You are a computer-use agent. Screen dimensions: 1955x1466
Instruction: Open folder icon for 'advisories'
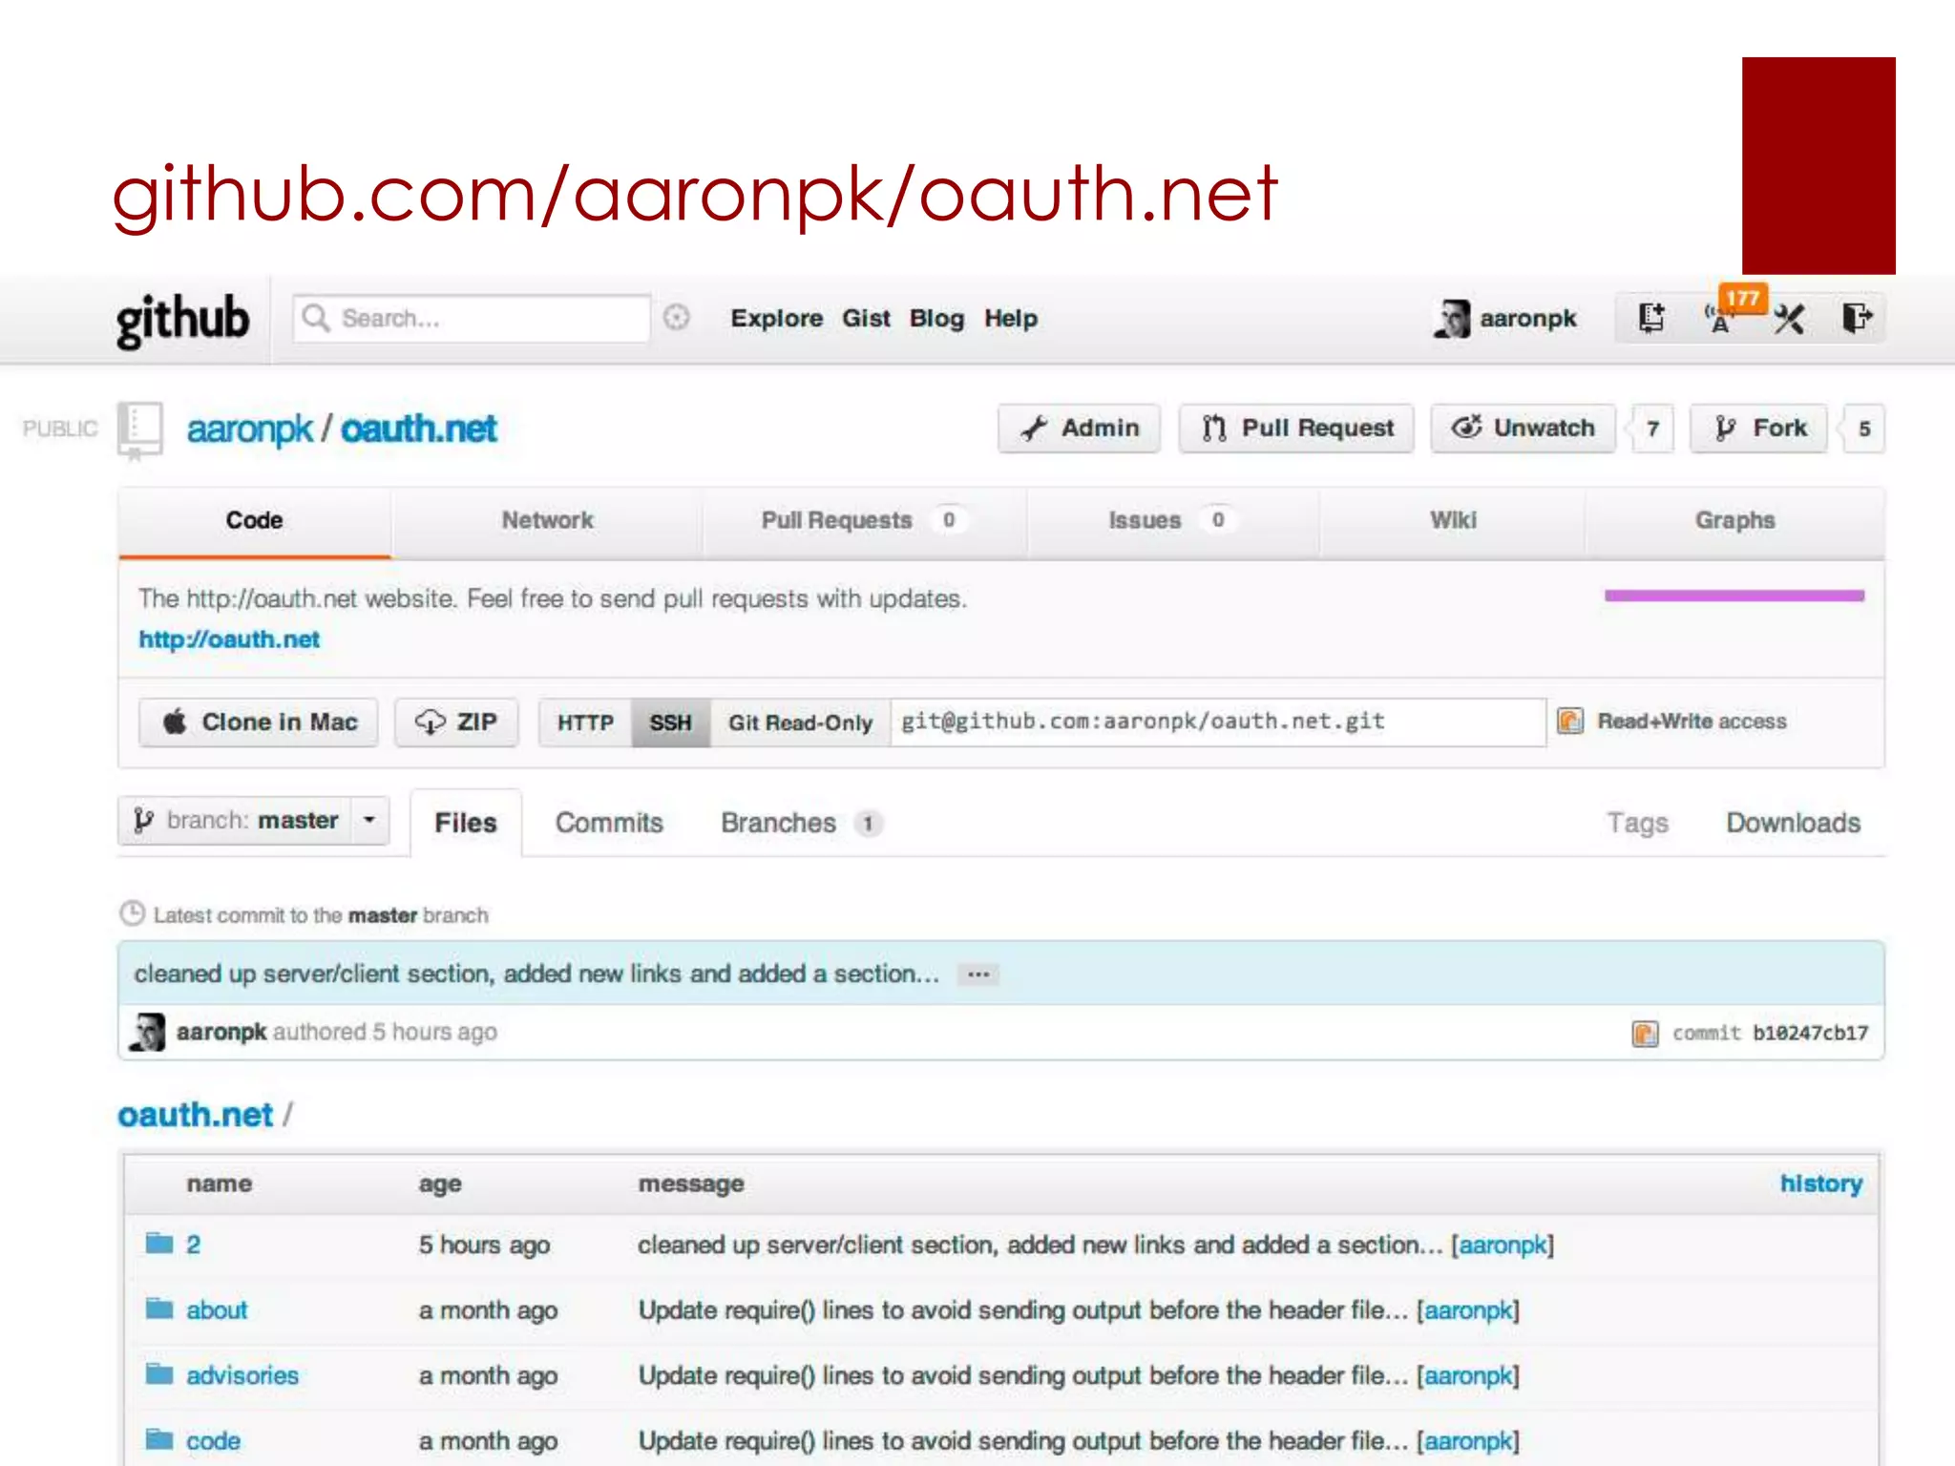pos(159,1374)
